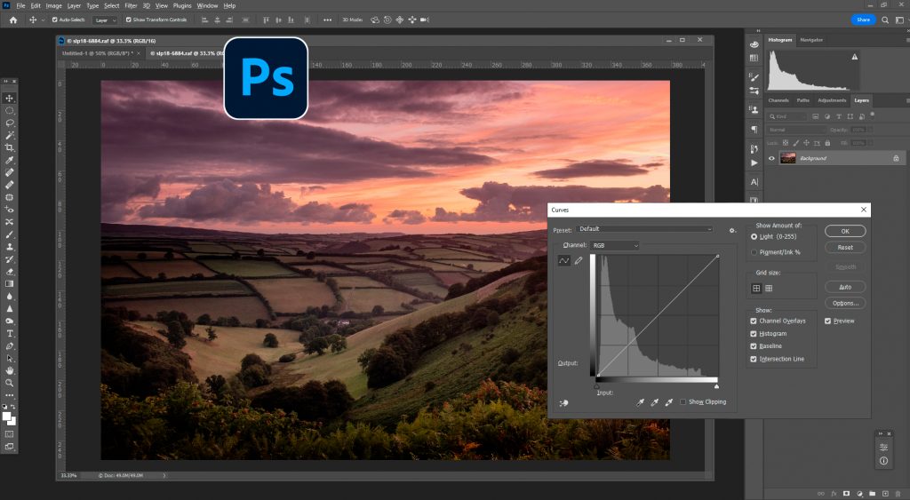Open the Filter menu
Screen dimensions: 910x500
click(x=132, y=6)
